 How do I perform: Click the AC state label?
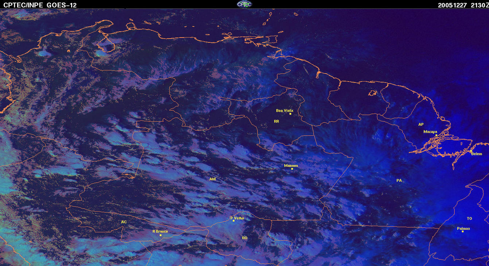click(x=124, y=222)
